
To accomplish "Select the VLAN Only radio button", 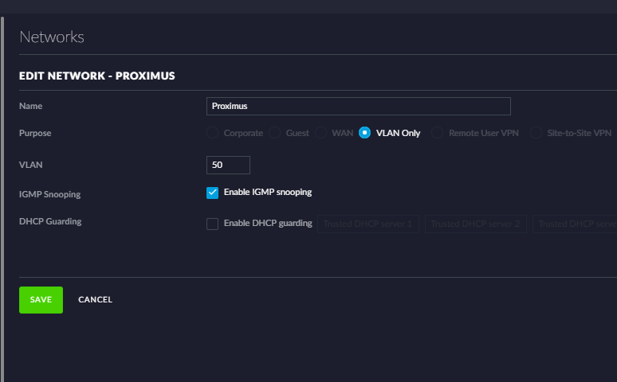I will point(365,133).
